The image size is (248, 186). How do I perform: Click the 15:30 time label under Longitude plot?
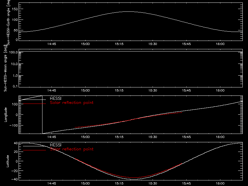click(153, 137)
